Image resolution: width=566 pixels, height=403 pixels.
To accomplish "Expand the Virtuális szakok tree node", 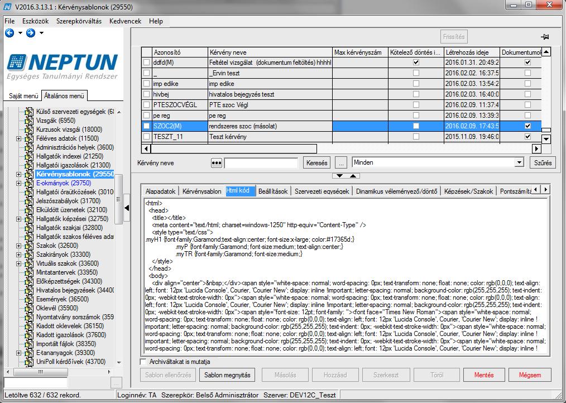I will coord(19,263).
